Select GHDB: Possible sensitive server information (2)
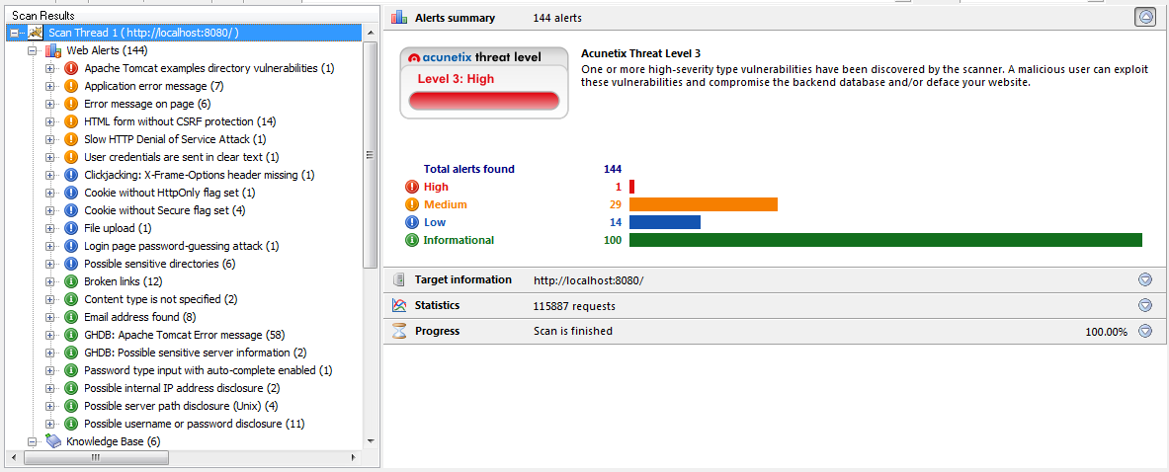The width and height of the screenshot is (1169, 472). coord(195,353)
